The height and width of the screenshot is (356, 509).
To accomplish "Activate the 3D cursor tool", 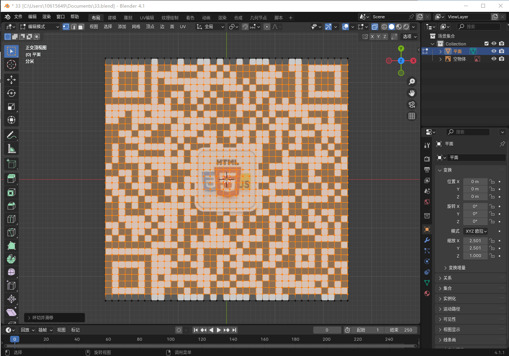I will (x=11, y=64).
